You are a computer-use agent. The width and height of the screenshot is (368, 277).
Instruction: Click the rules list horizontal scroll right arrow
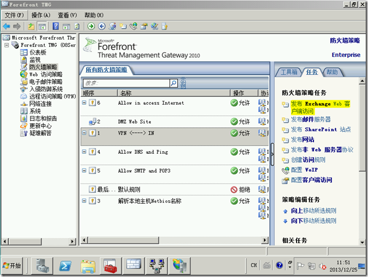pyautogui.click(x=265, y=240)
